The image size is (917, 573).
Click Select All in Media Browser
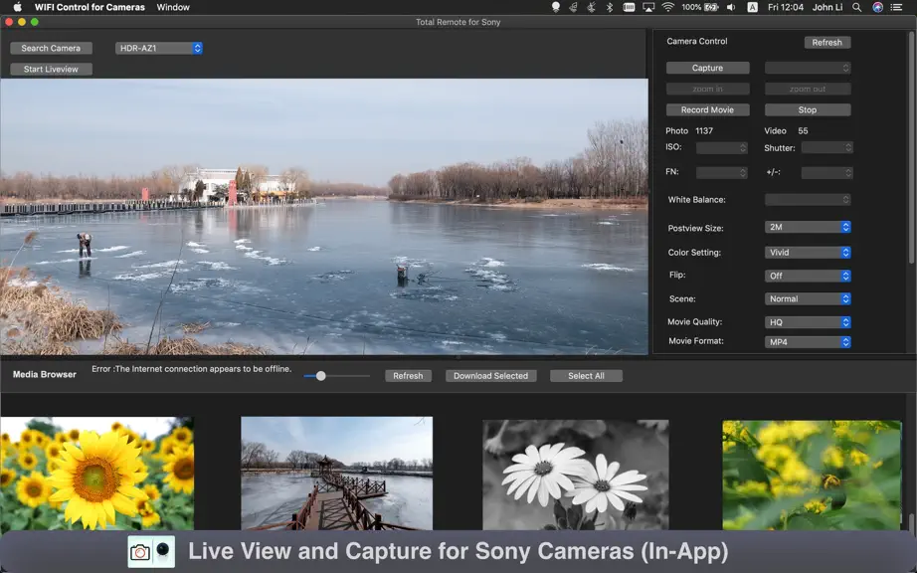pos(586,376)
